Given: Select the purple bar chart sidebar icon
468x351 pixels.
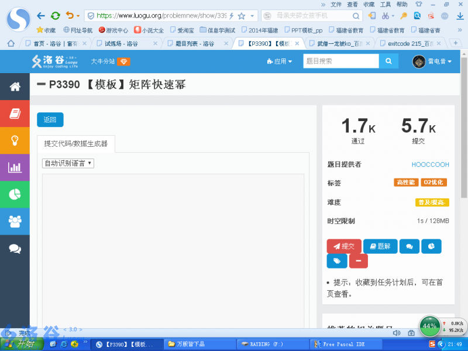Looking at the screenshot, I should (15, 168).
